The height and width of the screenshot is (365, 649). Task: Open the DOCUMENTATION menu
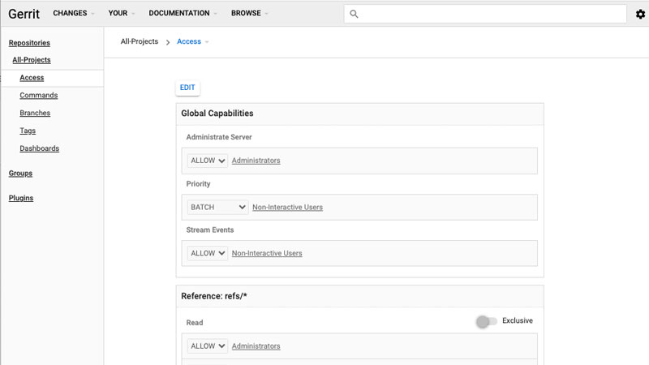183,13
